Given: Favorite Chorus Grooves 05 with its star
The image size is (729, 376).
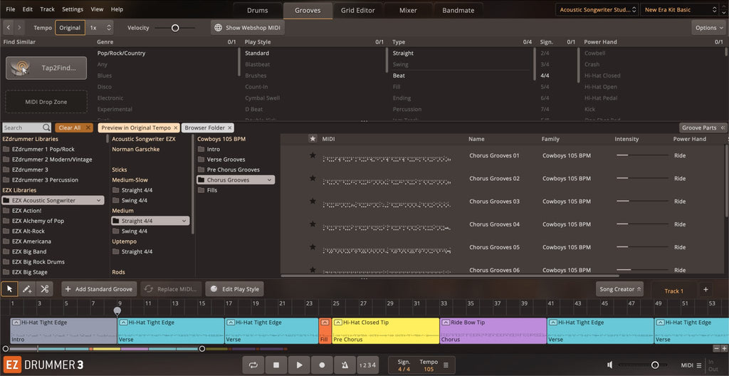Looking at the screenshot, I should click(313, 247).
